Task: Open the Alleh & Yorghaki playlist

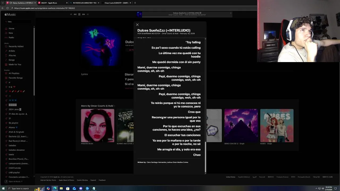Action: 16,132
